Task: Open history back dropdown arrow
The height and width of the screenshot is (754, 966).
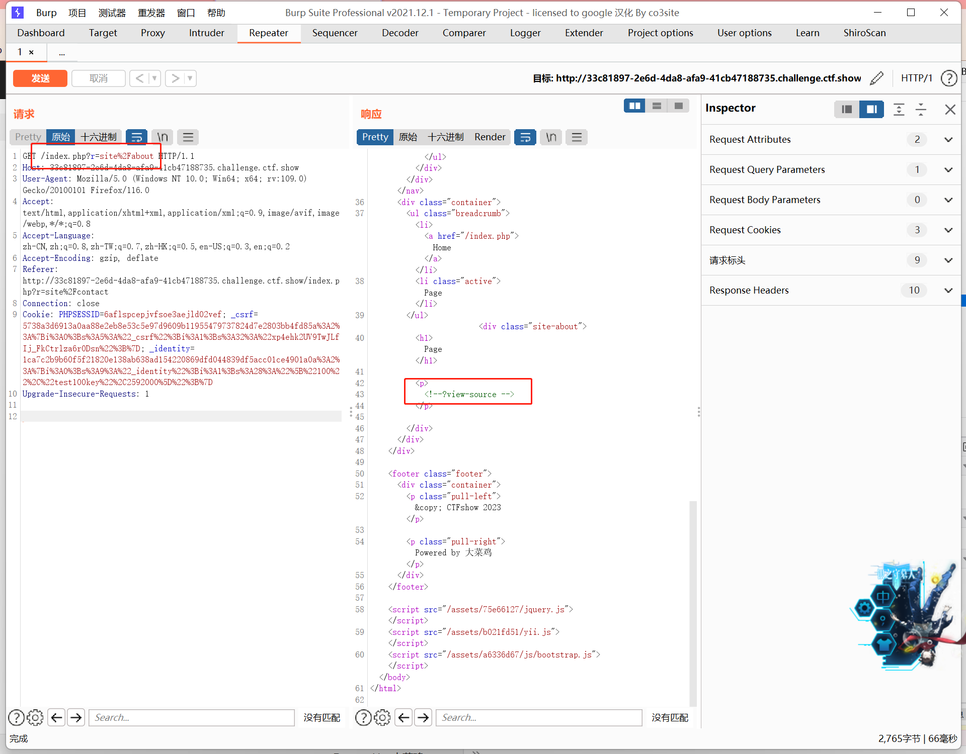Action: click(x=154, y=78)
